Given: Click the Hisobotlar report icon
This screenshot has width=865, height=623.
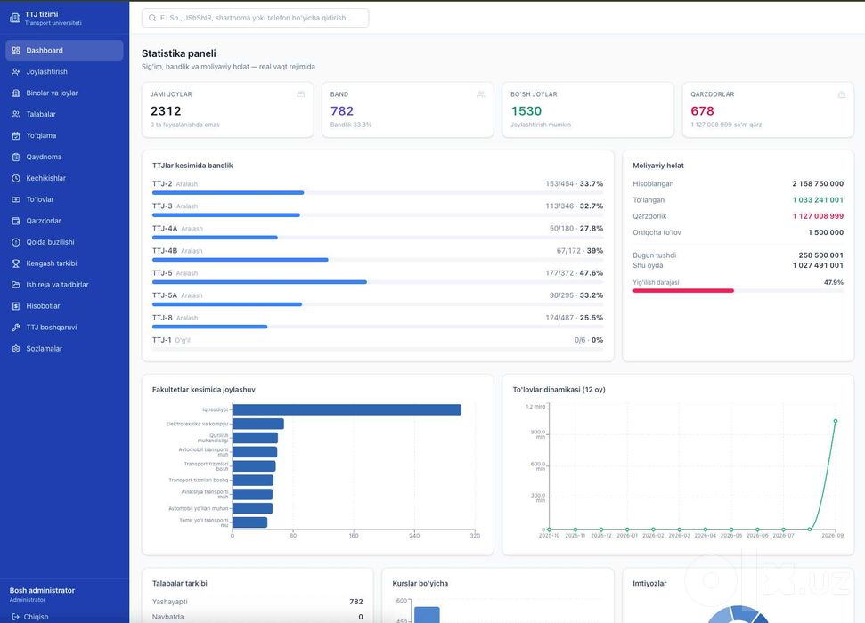Looking at the screenshot, I should tap(16, 306).
